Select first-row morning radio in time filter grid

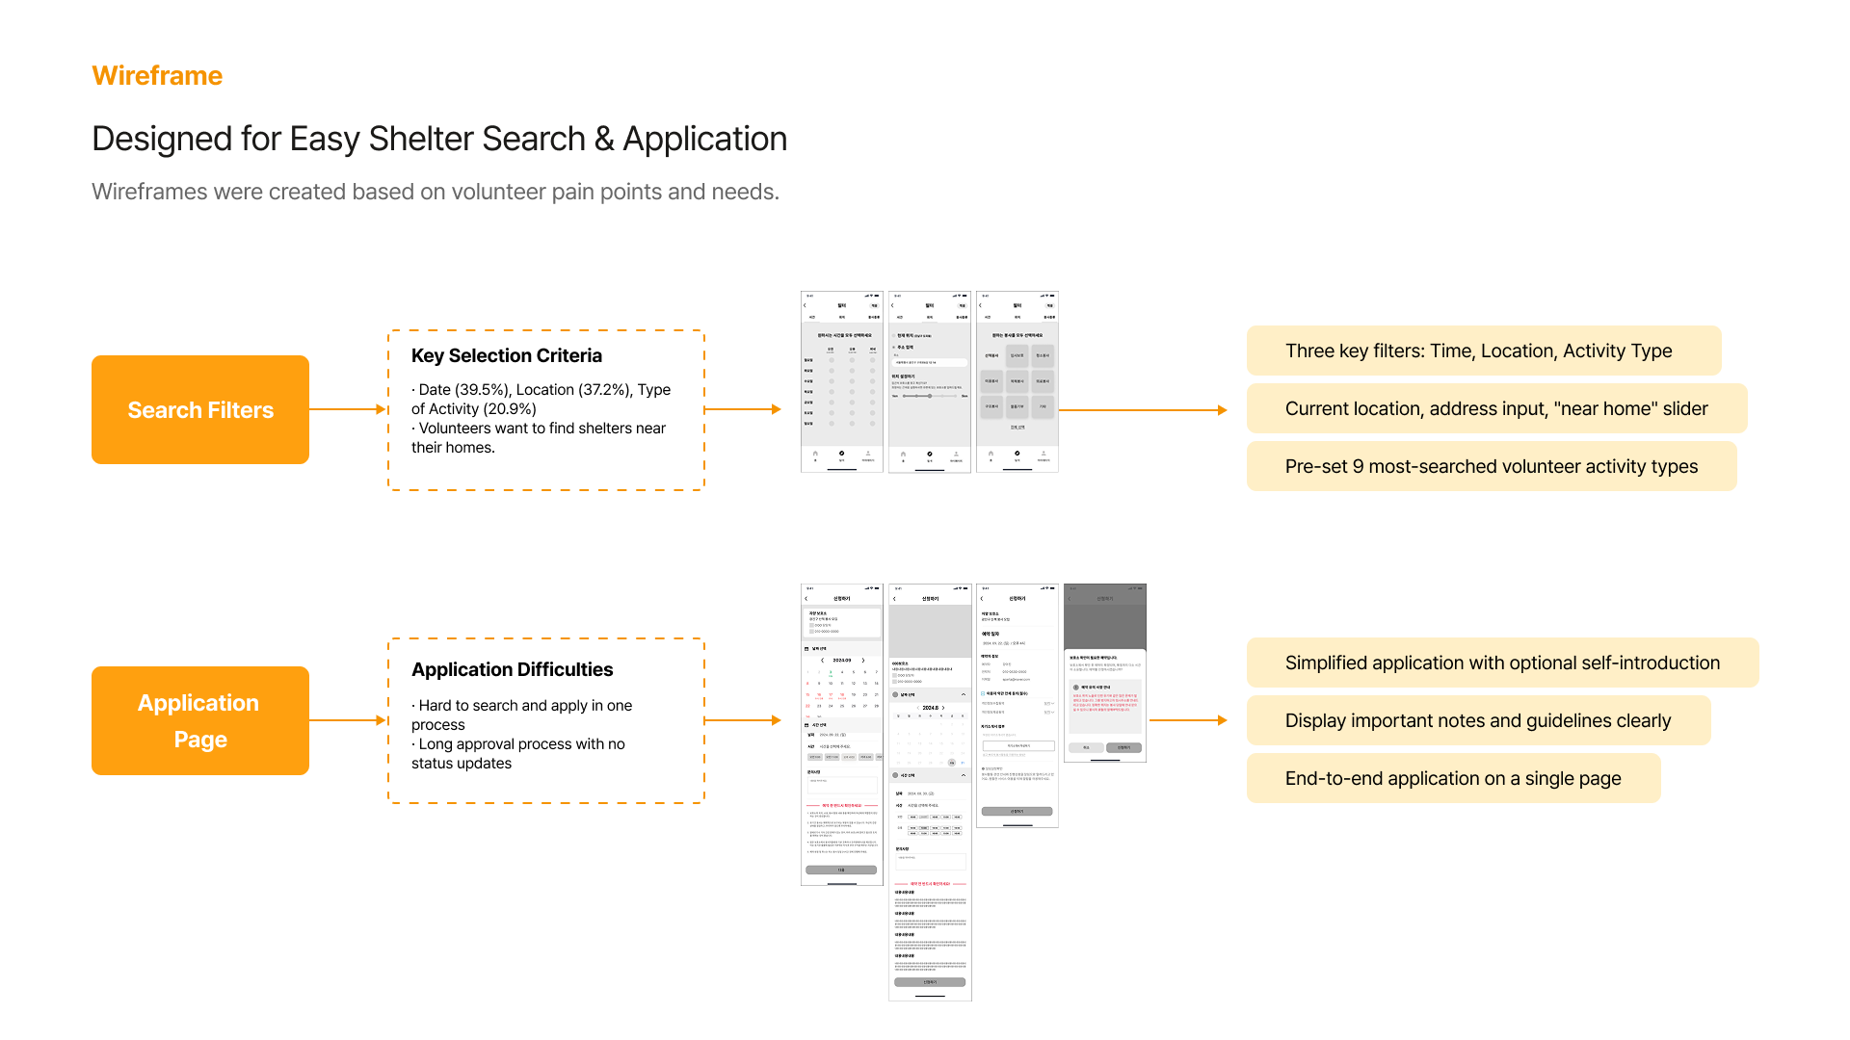(832, 360)
